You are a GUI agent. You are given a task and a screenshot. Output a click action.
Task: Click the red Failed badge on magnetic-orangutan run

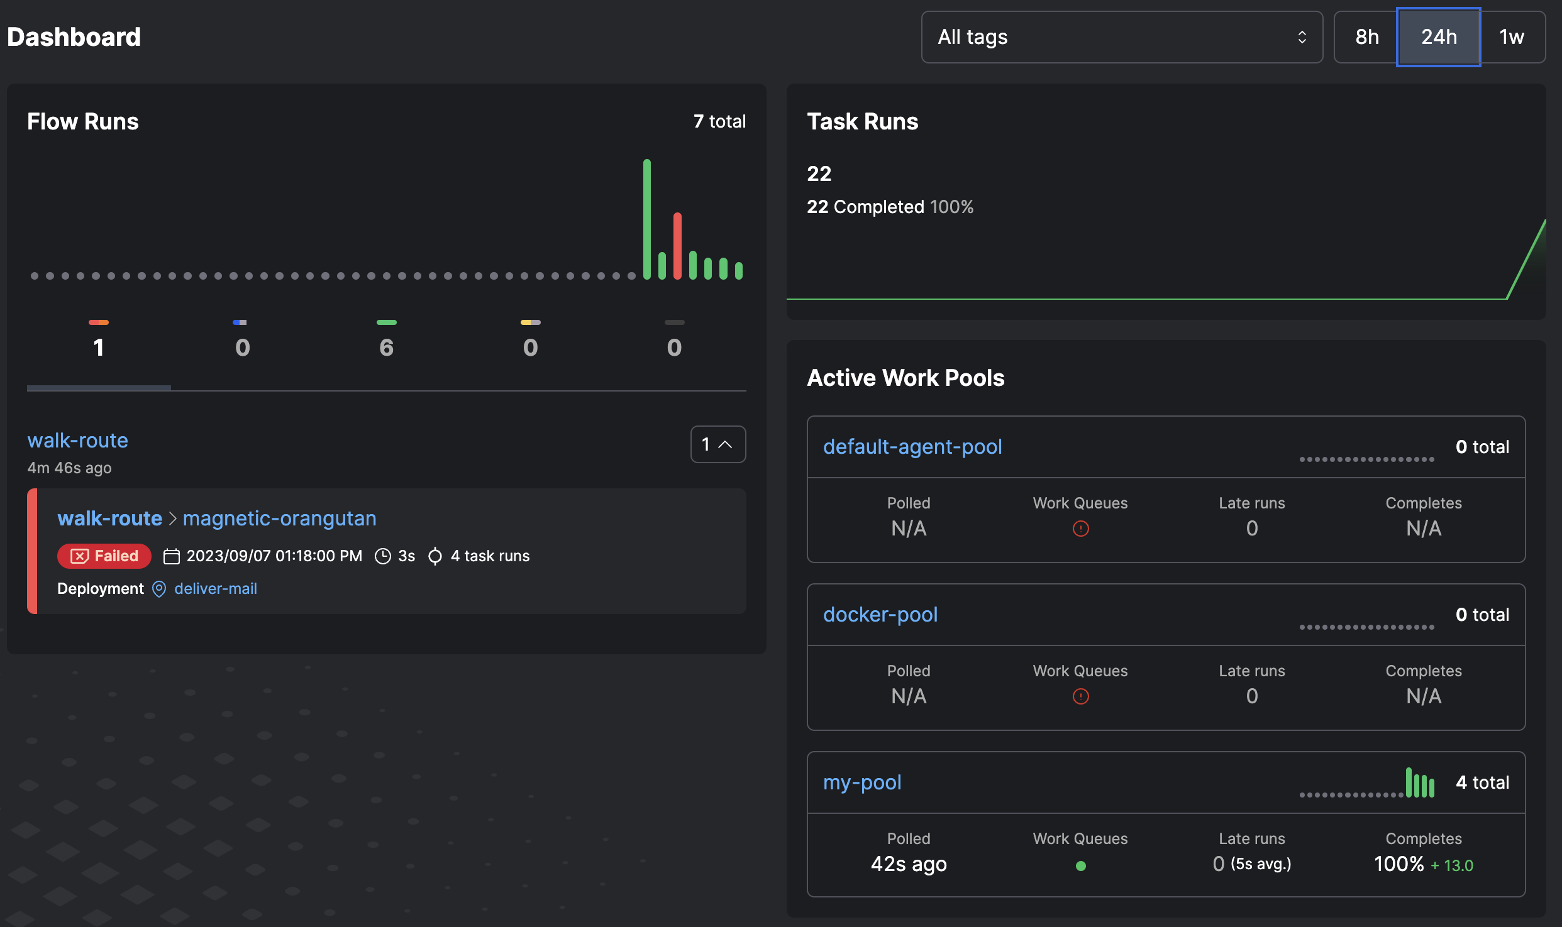[104, 556]
